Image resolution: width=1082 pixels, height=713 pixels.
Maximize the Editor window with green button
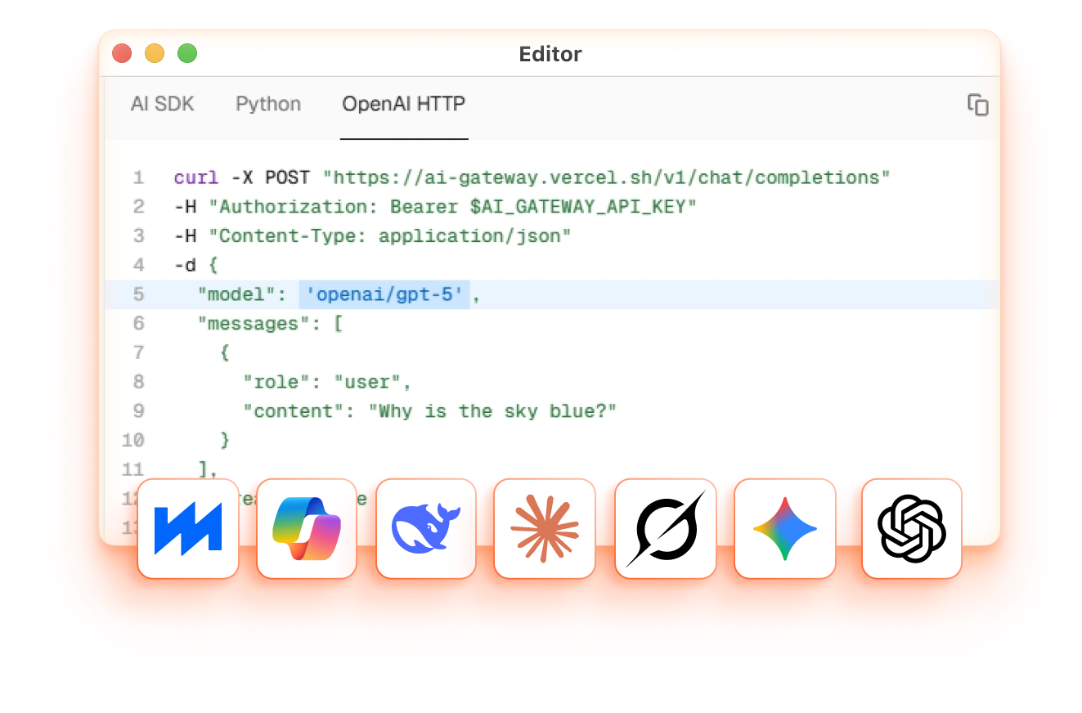[187, 54]
